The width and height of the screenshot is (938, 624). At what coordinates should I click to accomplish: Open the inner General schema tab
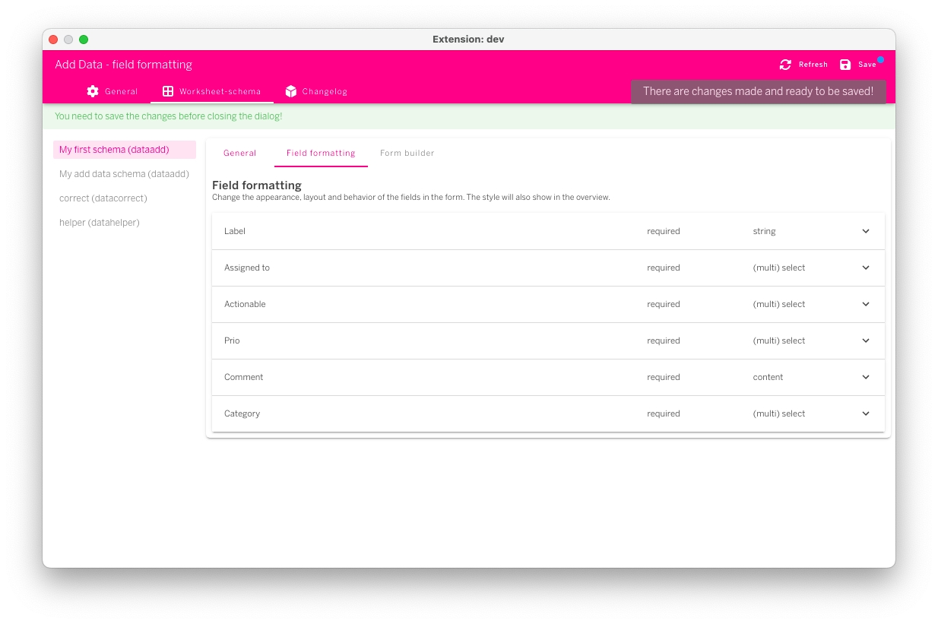point(239,153)
